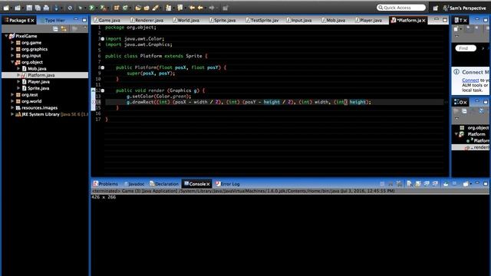
Task: Click the Open Task folder icon
Action: 147,8
